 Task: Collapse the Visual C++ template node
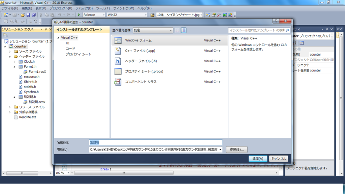pyautogui.click(x=58, y=38)
